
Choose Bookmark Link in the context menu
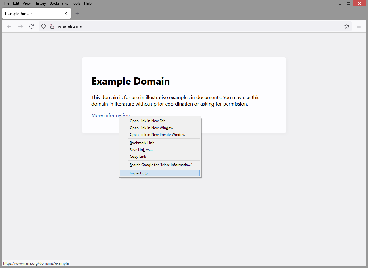point(142,143)
